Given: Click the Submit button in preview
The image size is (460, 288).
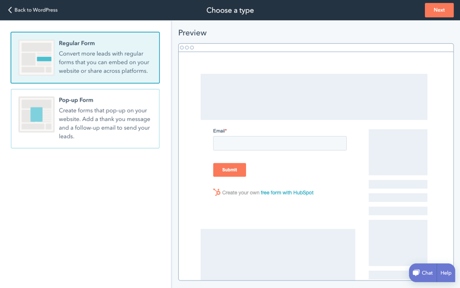Looking at the screenshot, I should (229, 170).
